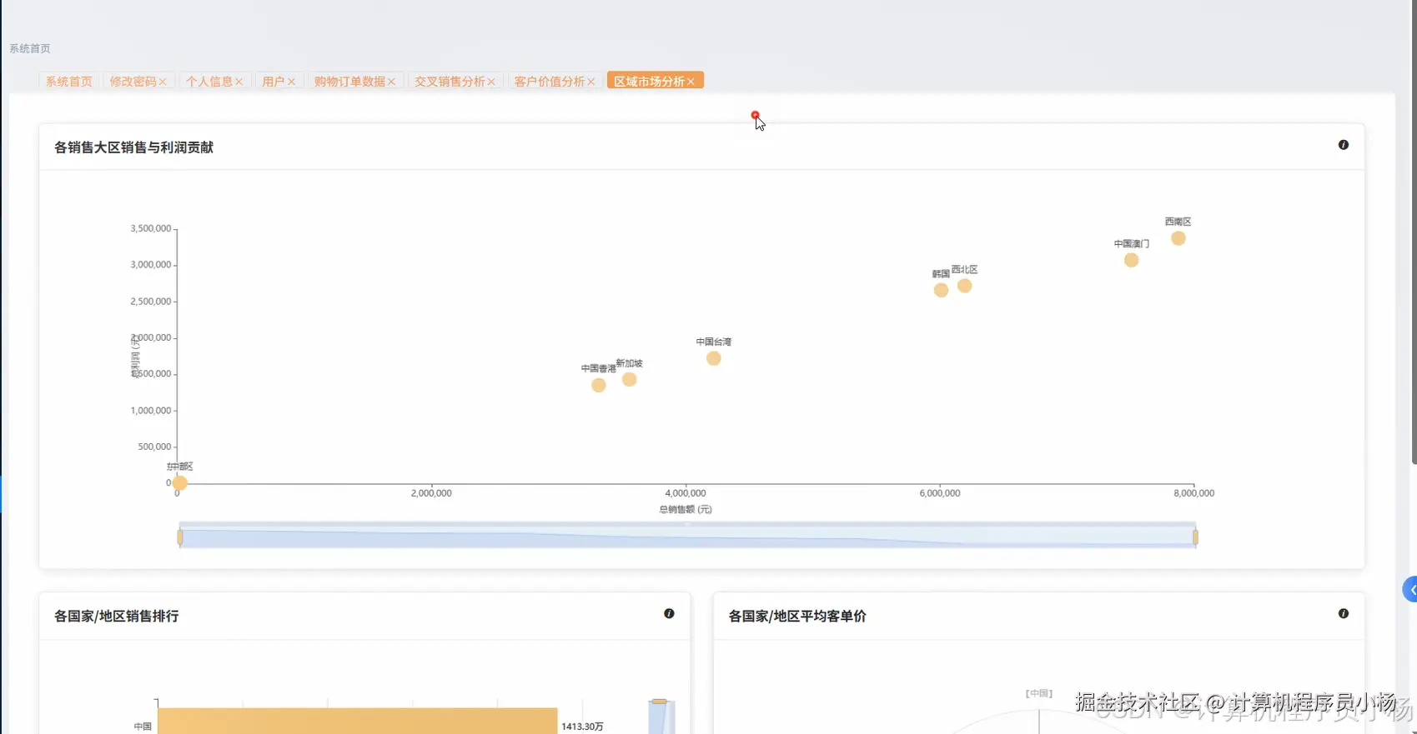The height and width of the screenshot is (734, 1417).
Task: Click the 东部区 scatter point at origin
Action: pos(179,482)
